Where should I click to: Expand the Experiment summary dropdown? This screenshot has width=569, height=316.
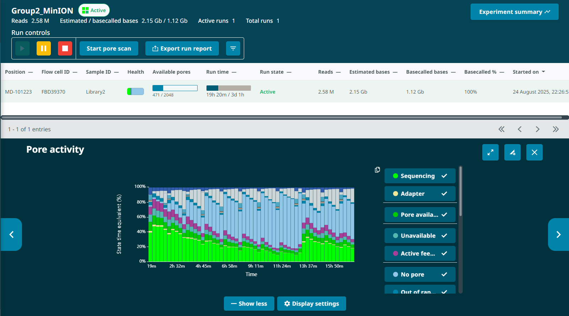click(x=514, y=12)
